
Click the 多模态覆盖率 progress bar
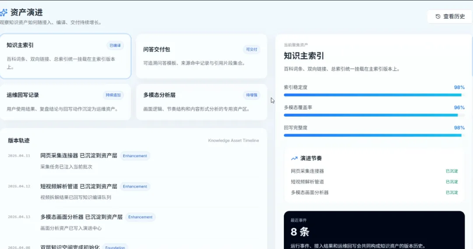tap(374, 115)
